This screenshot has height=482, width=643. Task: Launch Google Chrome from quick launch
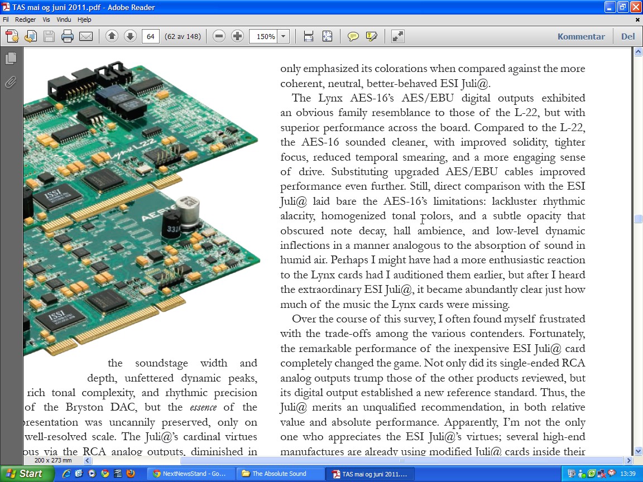(105, 474)
